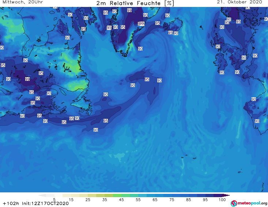Image resolution: width=268 pixels, height=207 pixels.
Task: Click the meteopool.org logo link
Action: coord(249,203)
